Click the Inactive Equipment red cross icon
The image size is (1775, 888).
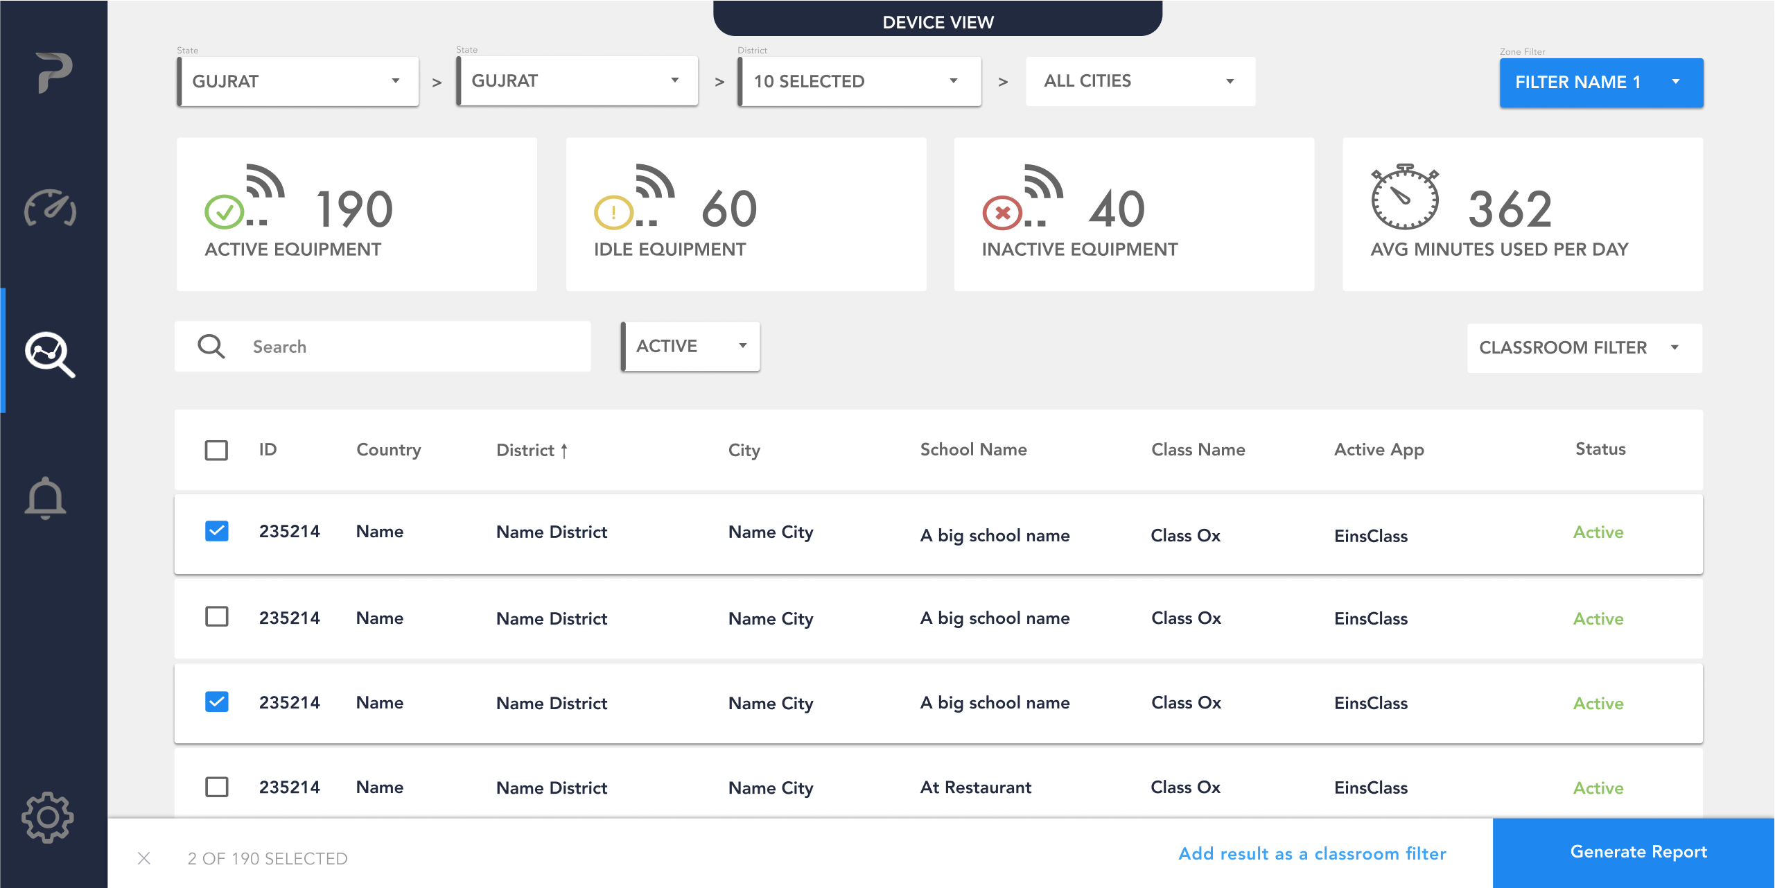pyautogui.click(x=1002, y=213)
